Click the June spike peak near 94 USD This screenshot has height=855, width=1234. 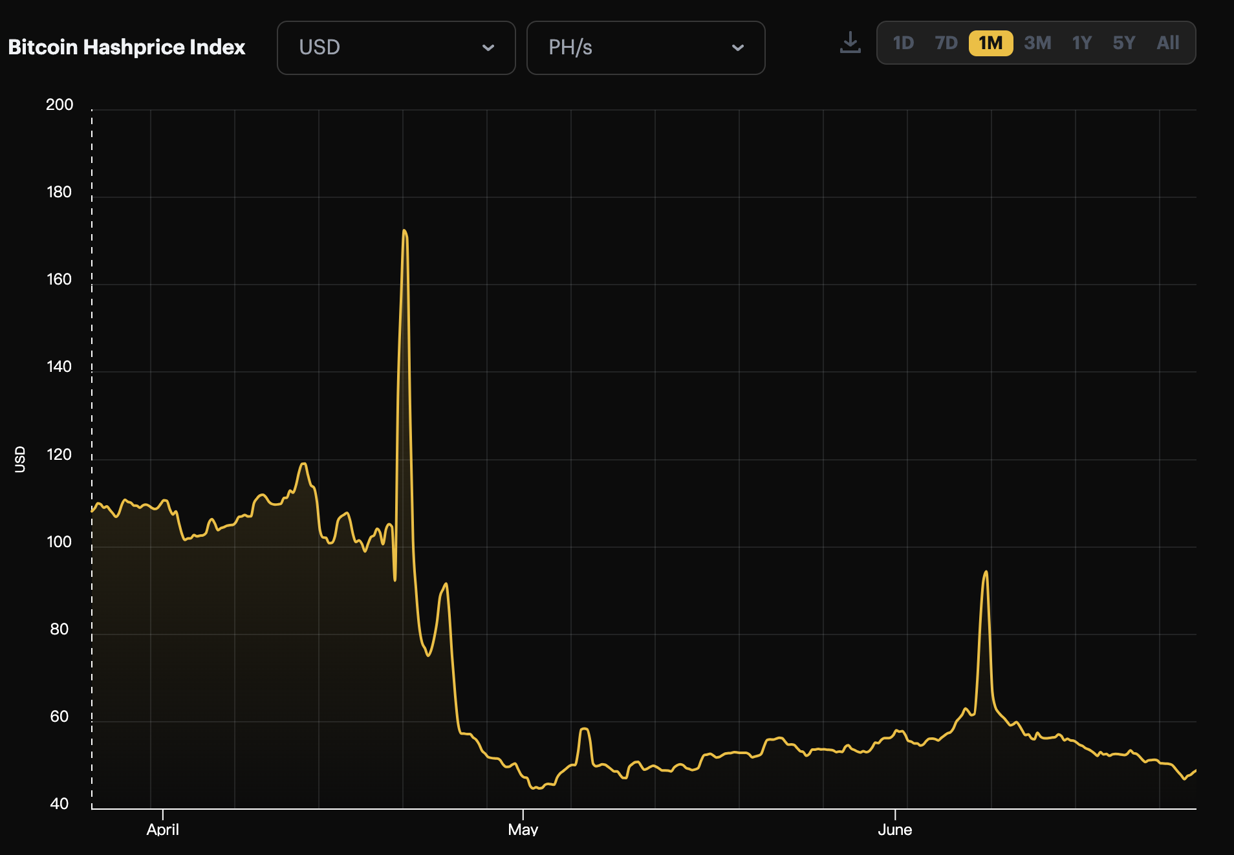click(986, 572)
